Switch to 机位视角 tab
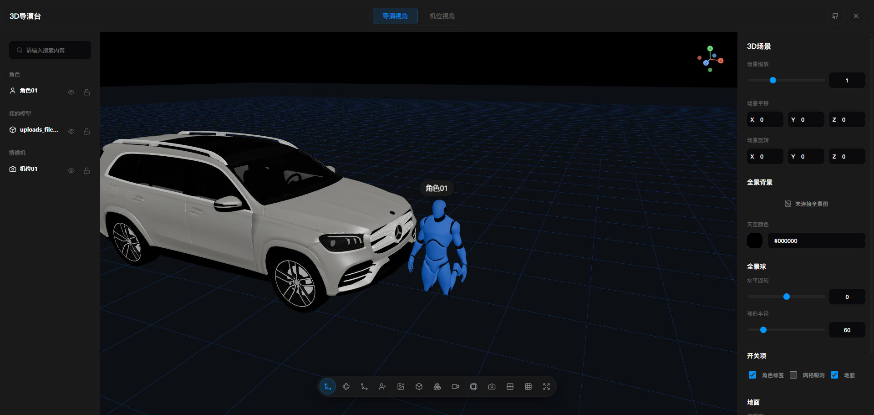 pyautogui.click(x=442, y=16)
